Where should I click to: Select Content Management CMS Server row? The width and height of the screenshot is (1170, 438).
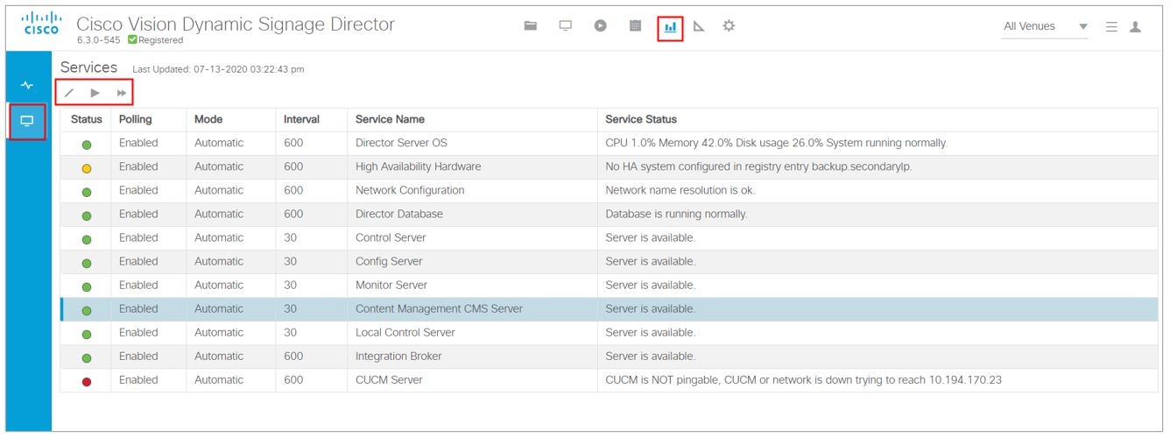(x=609, y=308)
